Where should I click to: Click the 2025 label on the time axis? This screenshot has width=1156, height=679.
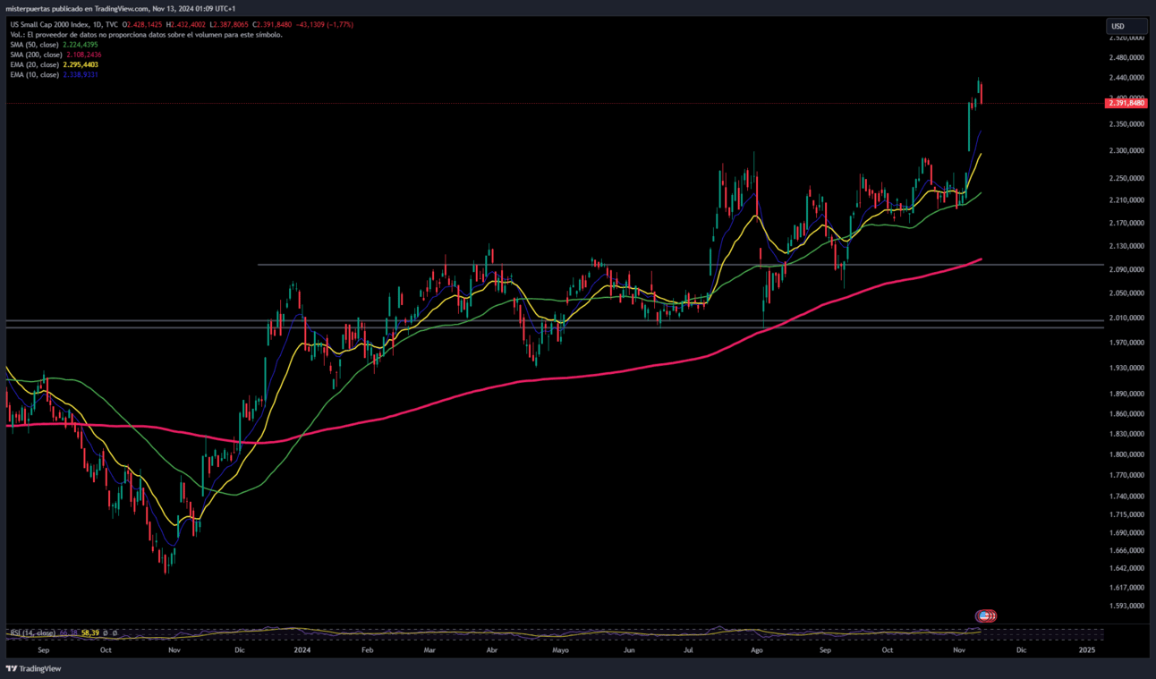1086,650
